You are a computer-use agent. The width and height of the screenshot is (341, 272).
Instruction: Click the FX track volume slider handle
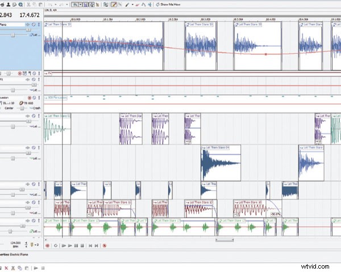[x=34, y=84]
